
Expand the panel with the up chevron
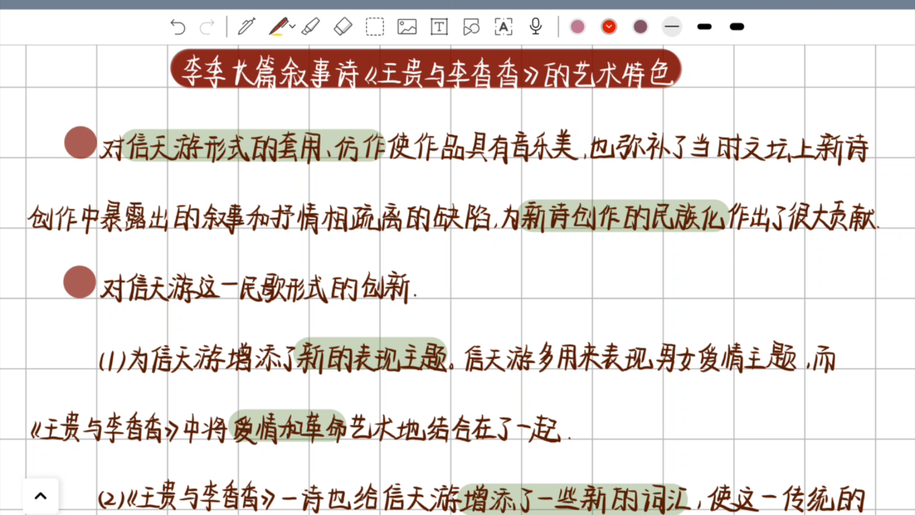pos(41,496)
